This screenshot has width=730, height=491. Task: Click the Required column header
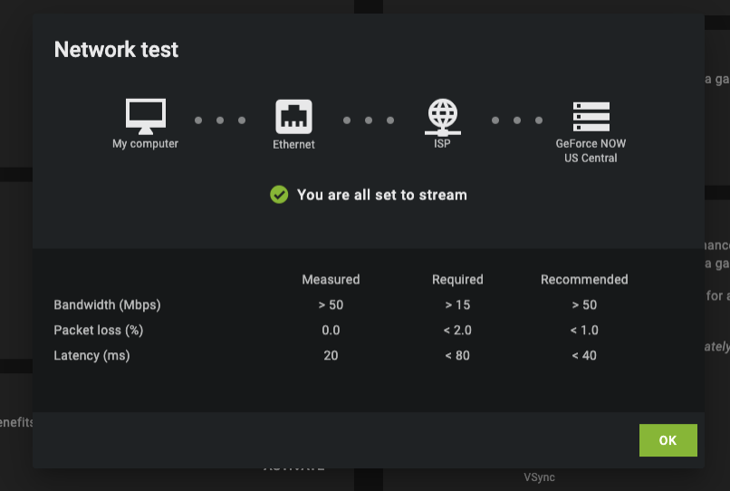point(457,279)
